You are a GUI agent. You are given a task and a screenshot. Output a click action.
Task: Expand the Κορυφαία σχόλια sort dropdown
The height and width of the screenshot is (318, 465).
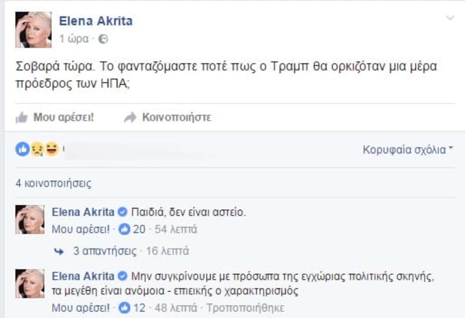coord(408,150)
